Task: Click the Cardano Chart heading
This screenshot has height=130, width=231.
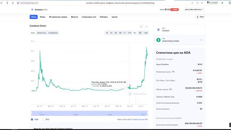Action: click(38, 26)
